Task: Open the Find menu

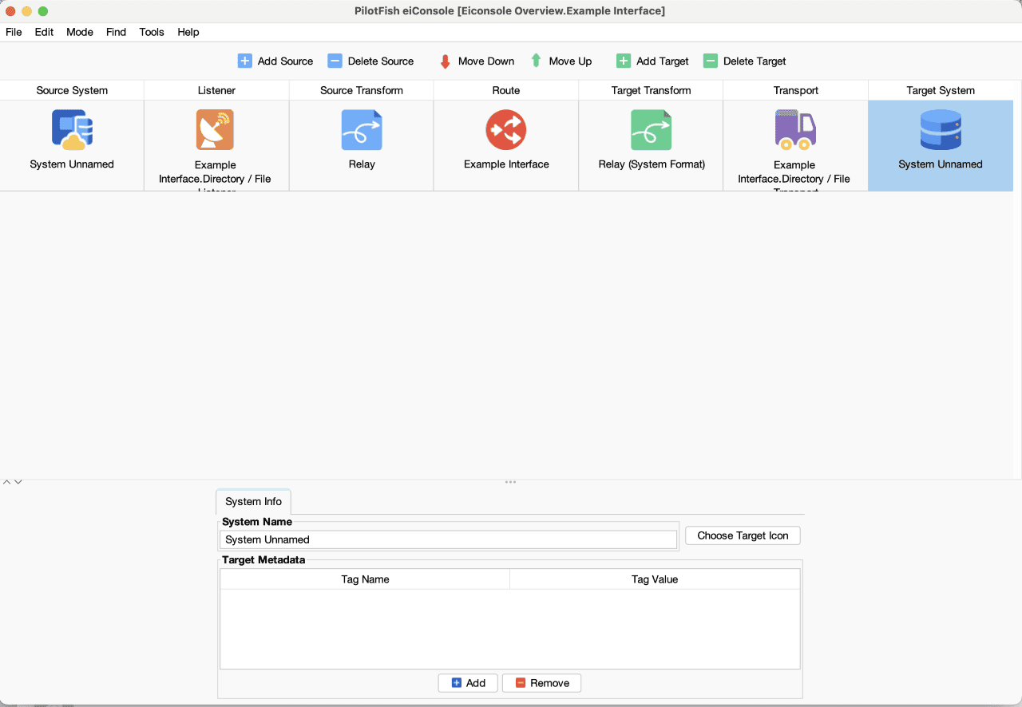Action: click(x=117, y=32)
